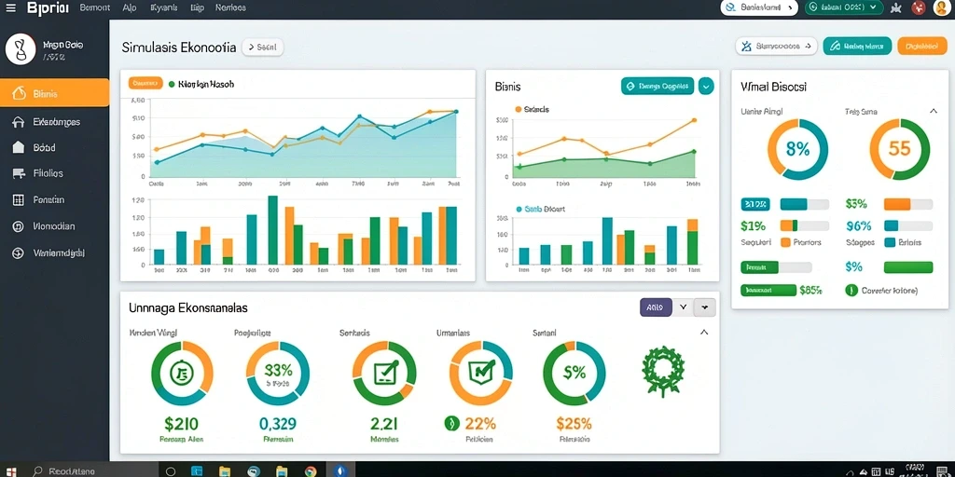Click the green progress bar next to $85%
The width and height of the screenshot is (955, 477).
click(768, 291)
